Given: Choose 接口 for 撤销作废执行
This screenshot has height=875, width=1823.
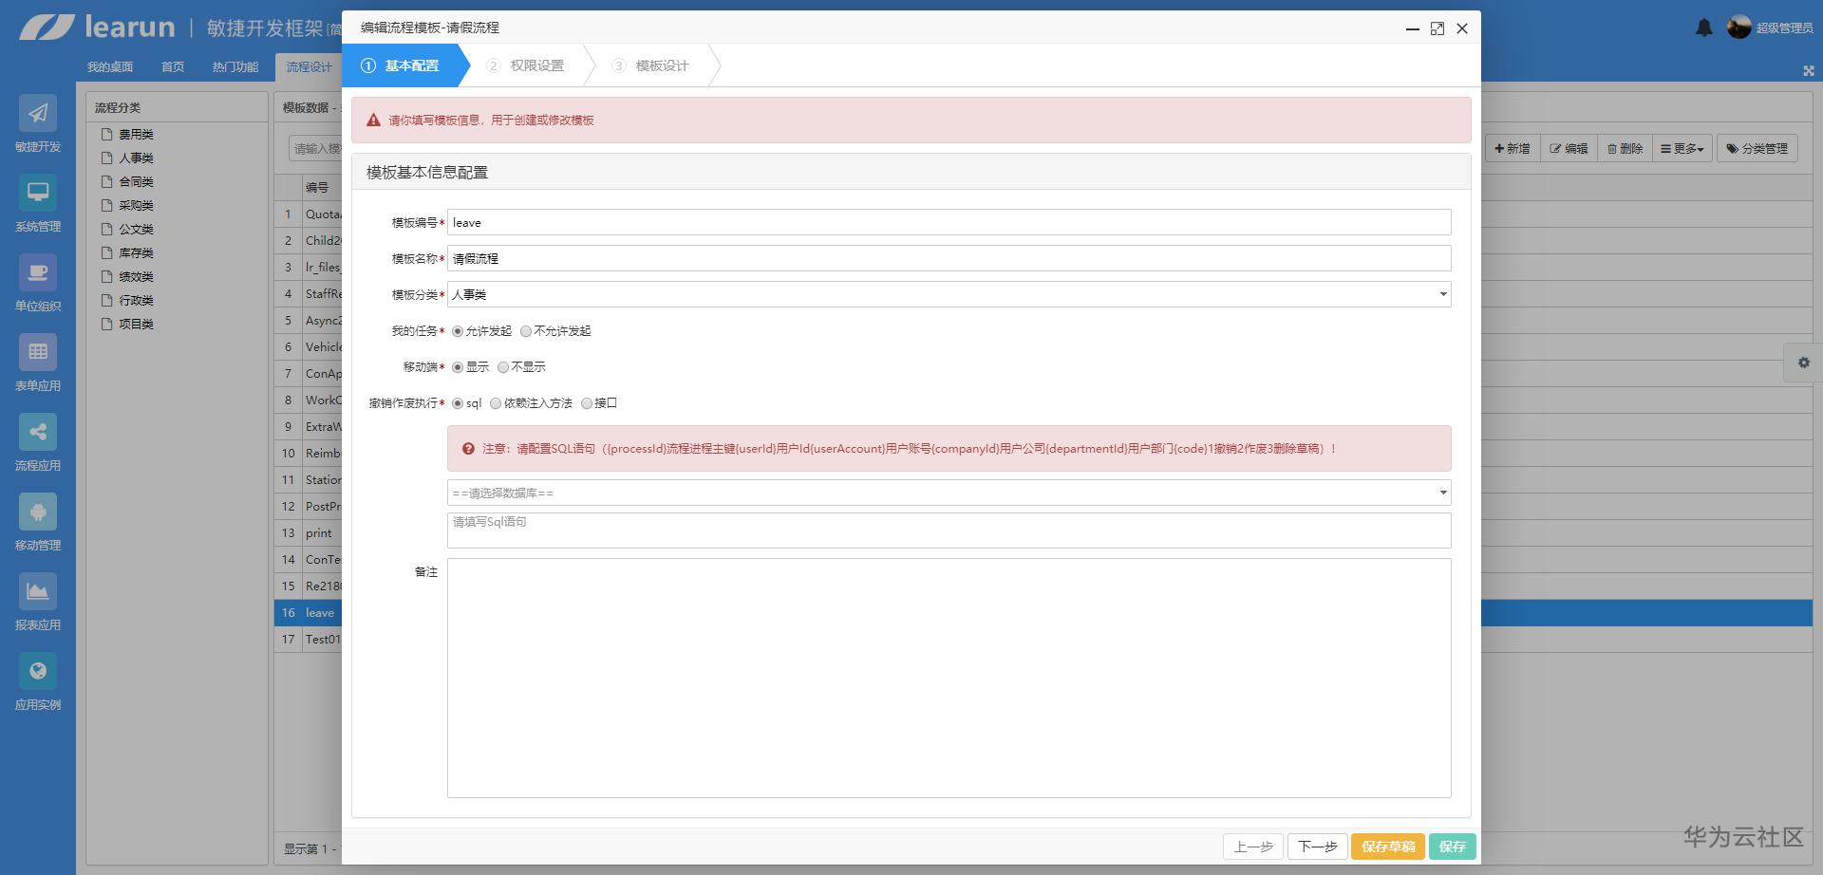Looking at the screenshot, I should 586,402.
